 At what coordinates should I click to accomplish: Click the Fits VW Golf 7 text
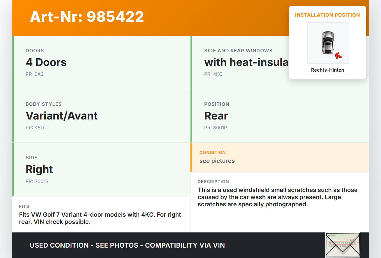click(100, 218)
